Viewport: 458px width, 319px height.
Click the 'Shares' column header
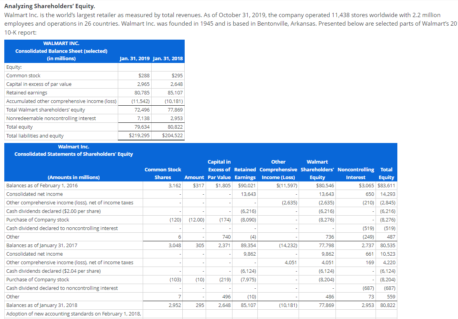[x=163, y=177]
